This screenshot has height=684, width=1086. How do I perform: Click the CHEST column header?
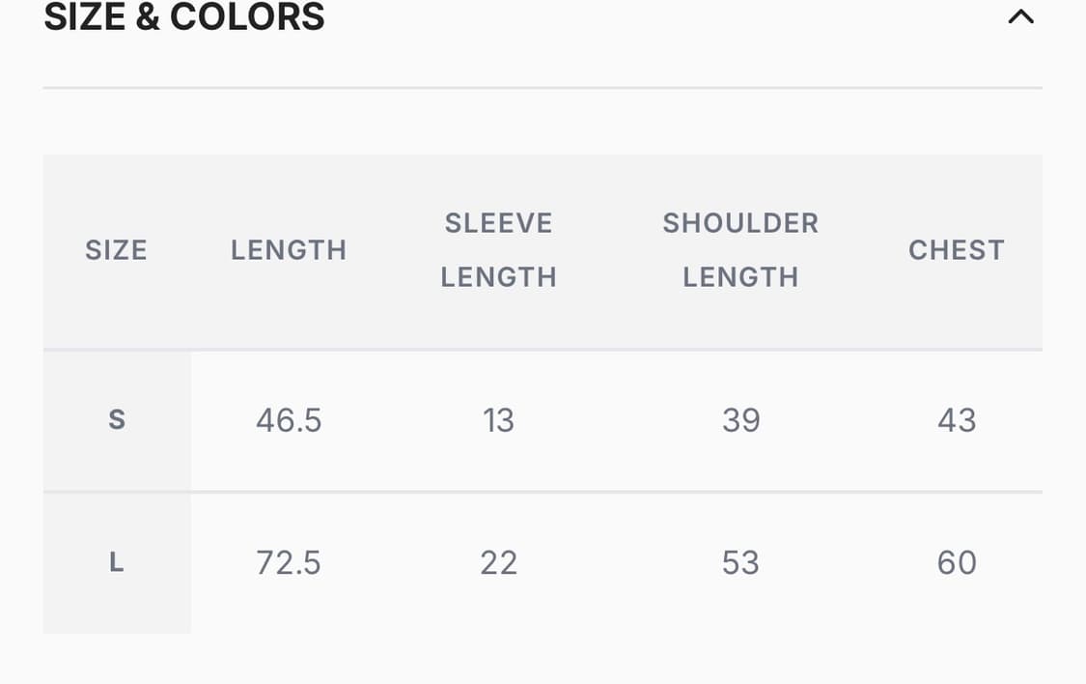pyautogui.click(x=957, y=250)
